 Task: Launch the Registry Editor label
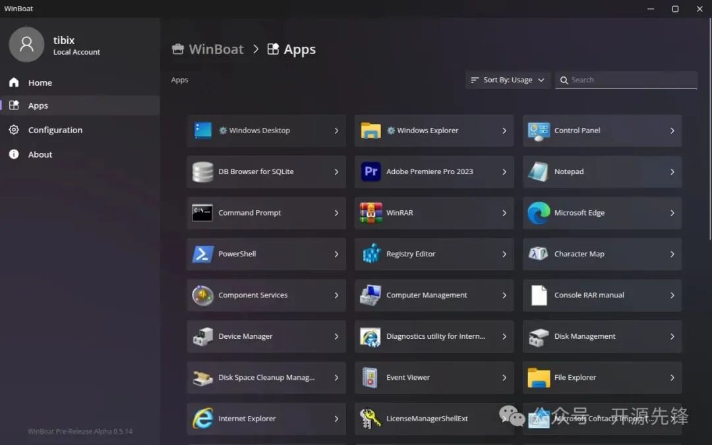pos(411,254)
